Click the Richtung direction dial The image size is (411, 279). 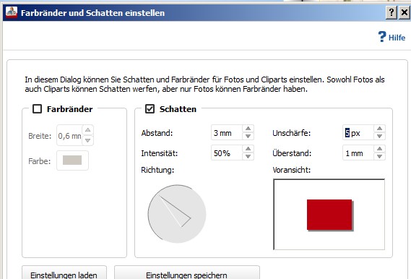tap(177, 214)
